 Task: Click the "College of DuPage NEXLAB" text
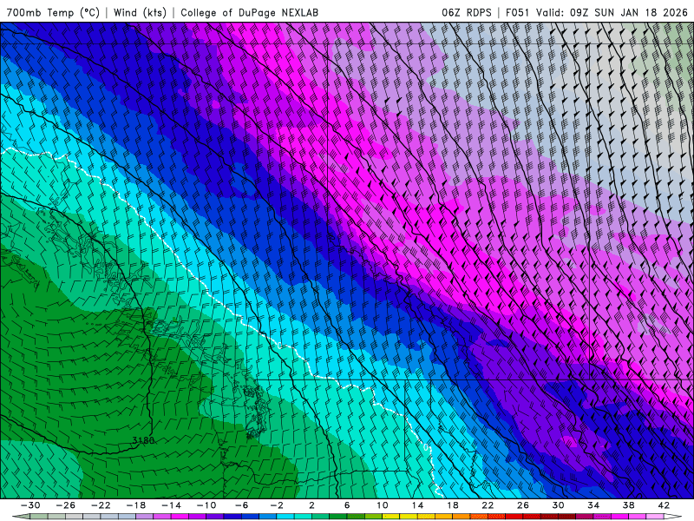[249, 12]
